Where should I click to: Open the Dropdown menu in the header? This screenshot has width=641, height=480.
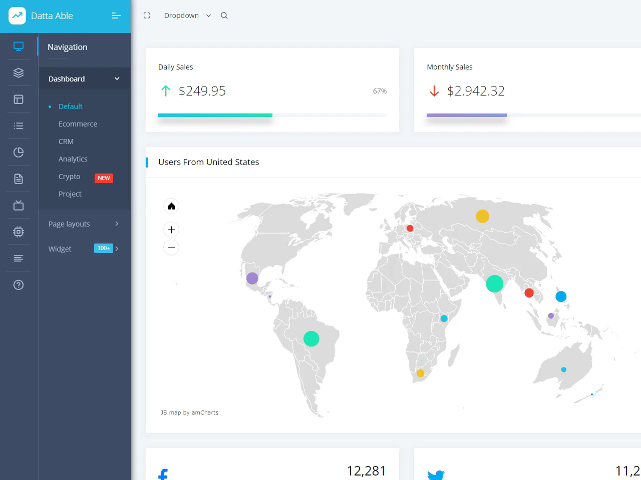[186, 15]
